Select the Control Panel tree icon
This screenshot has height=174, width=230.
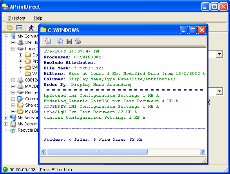tap(20, 99)
